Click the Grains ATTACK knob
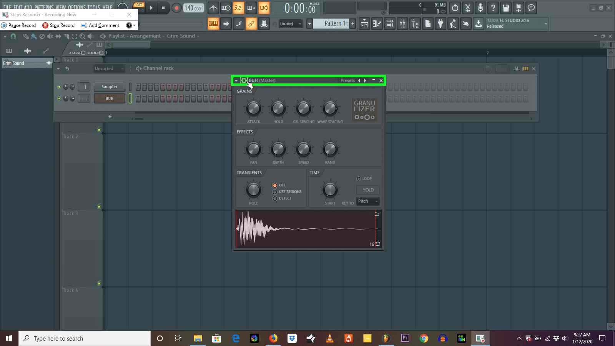 pyautogui.click(x=253, y=109)
